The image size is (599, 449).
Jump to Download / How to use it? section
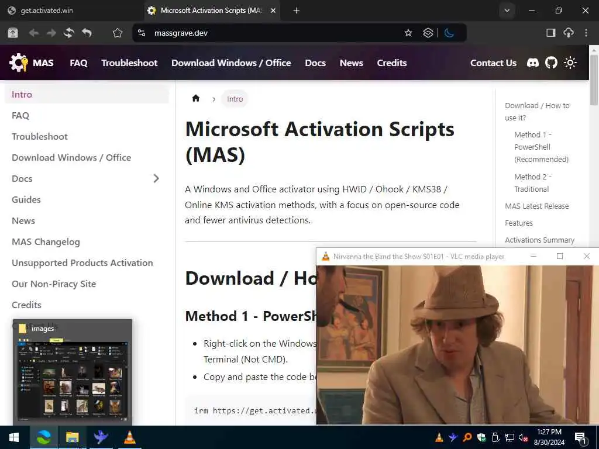tap(537, 112)
